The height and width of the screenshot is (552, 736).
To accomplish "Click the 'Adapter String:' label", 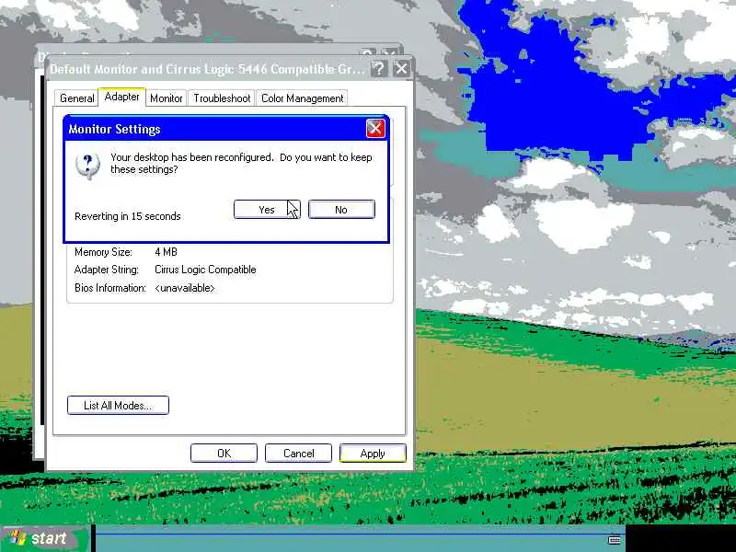I will tap(107, 270).
